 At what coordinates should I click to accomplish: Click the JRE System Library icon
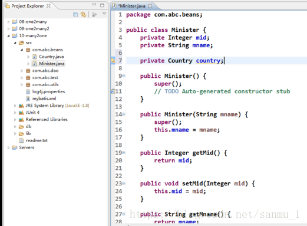(x=21, y=106)
